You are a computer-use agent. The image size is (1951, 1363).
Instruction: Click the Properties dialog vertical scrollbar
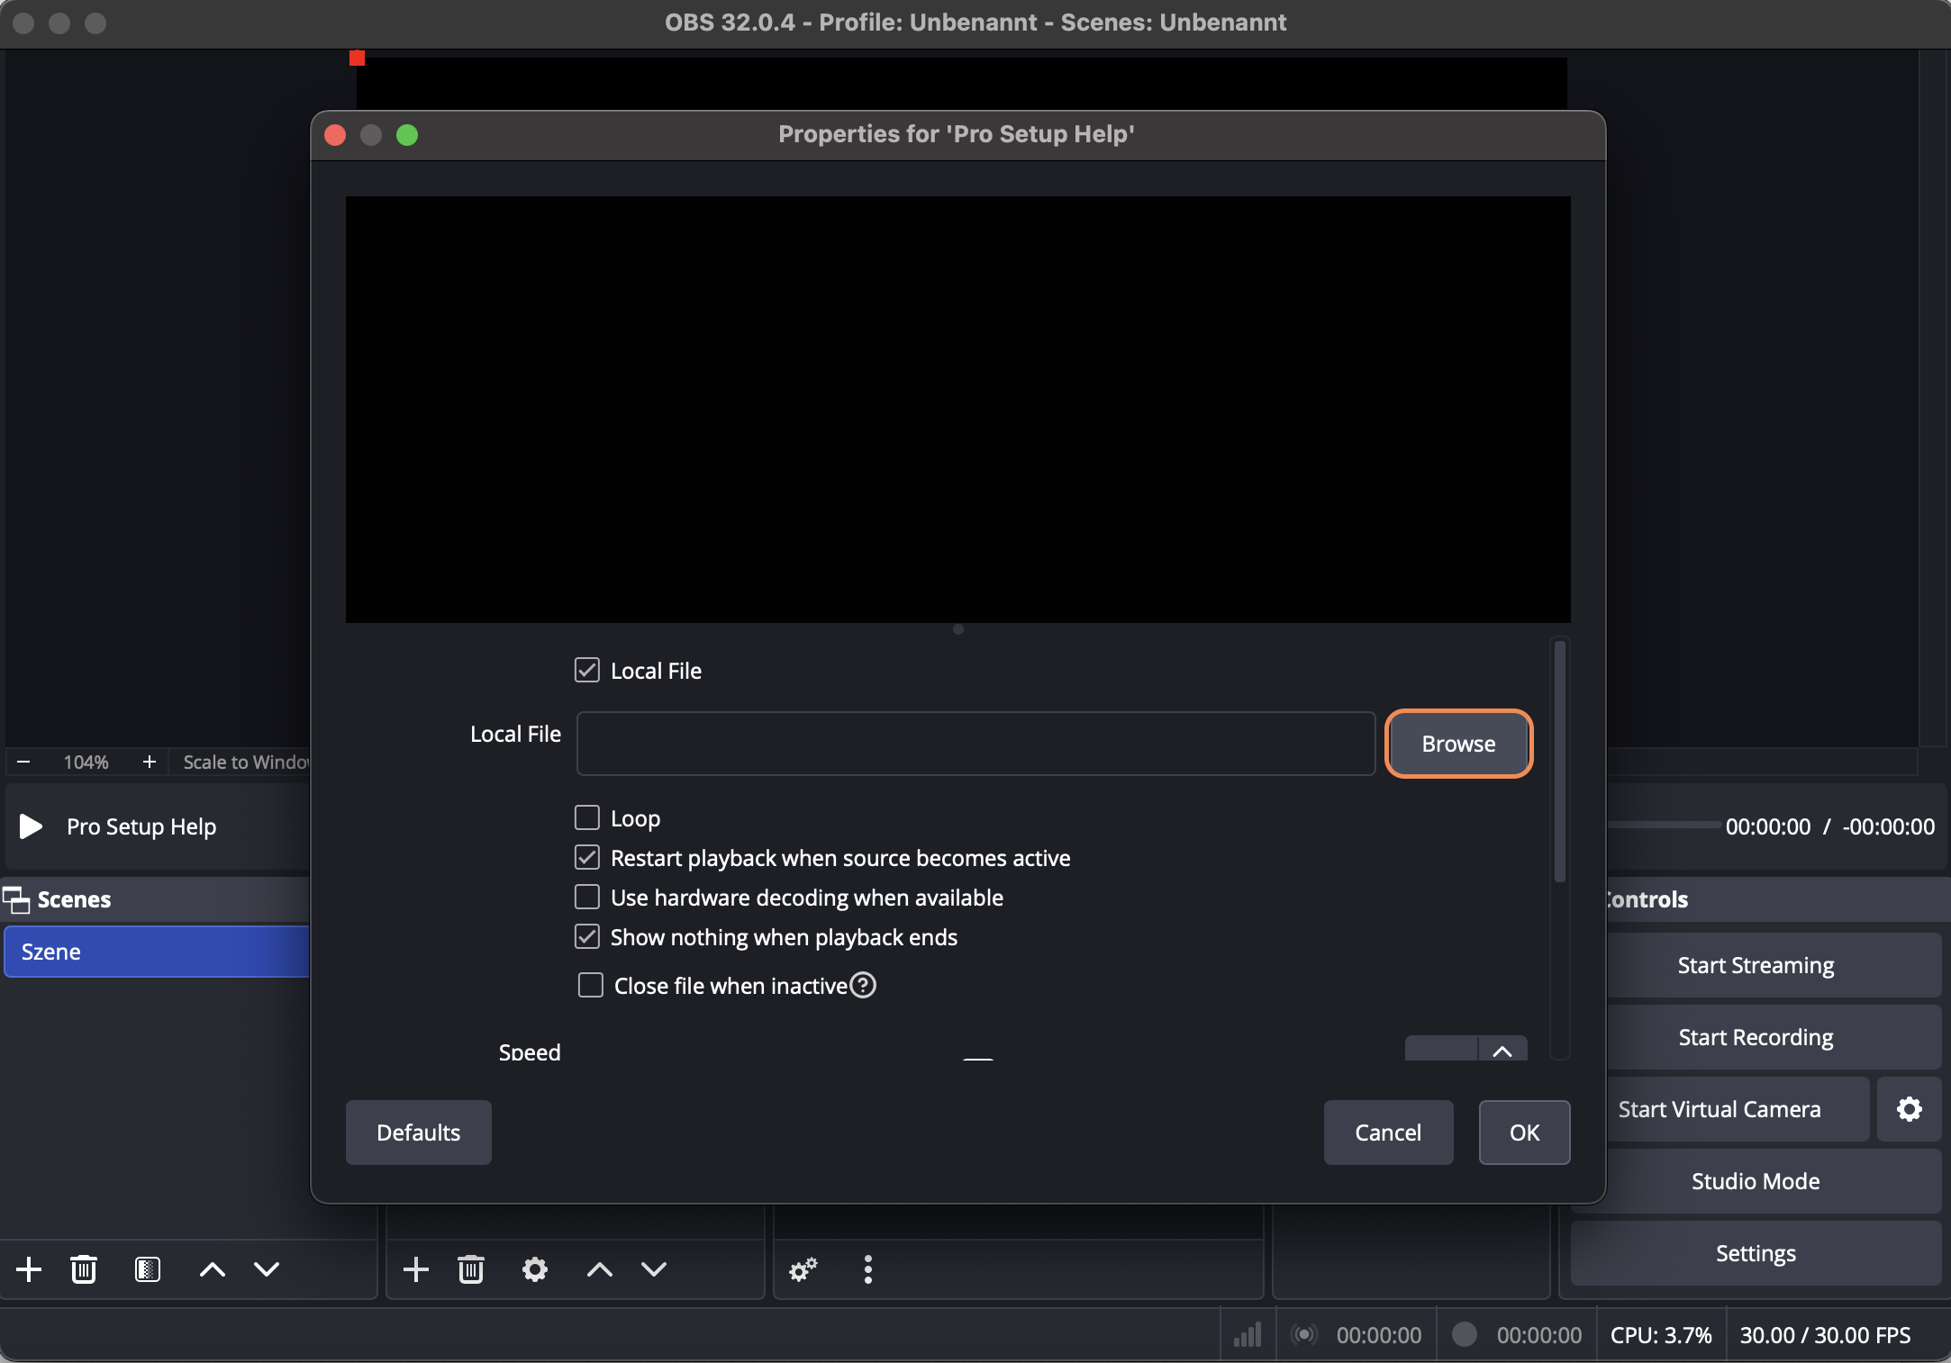tap(1560, 761)
